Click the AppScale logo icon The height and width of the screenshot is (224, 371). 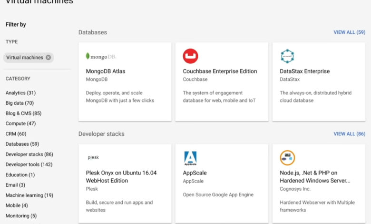pyautogui.click(x=190, y=158)
